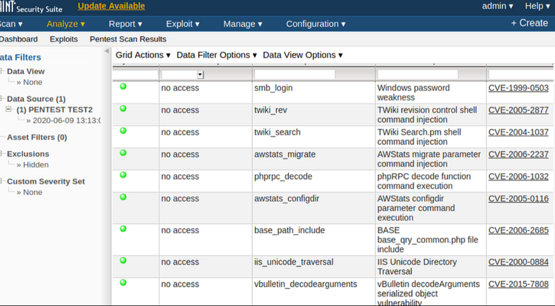Screen dimensions: 555x306
Task: Collapse the Data Filters side panel arrow
Action: (x=107, y=51)
